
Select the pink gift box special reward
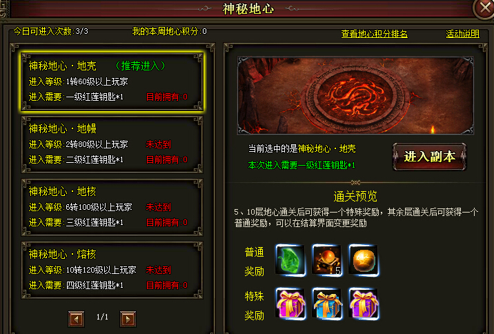pos(290,304)
